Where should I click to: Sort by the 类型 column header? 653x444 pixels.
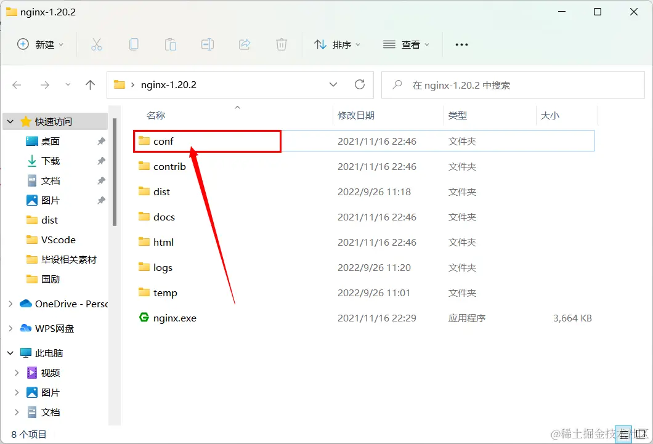coord(458,116)
